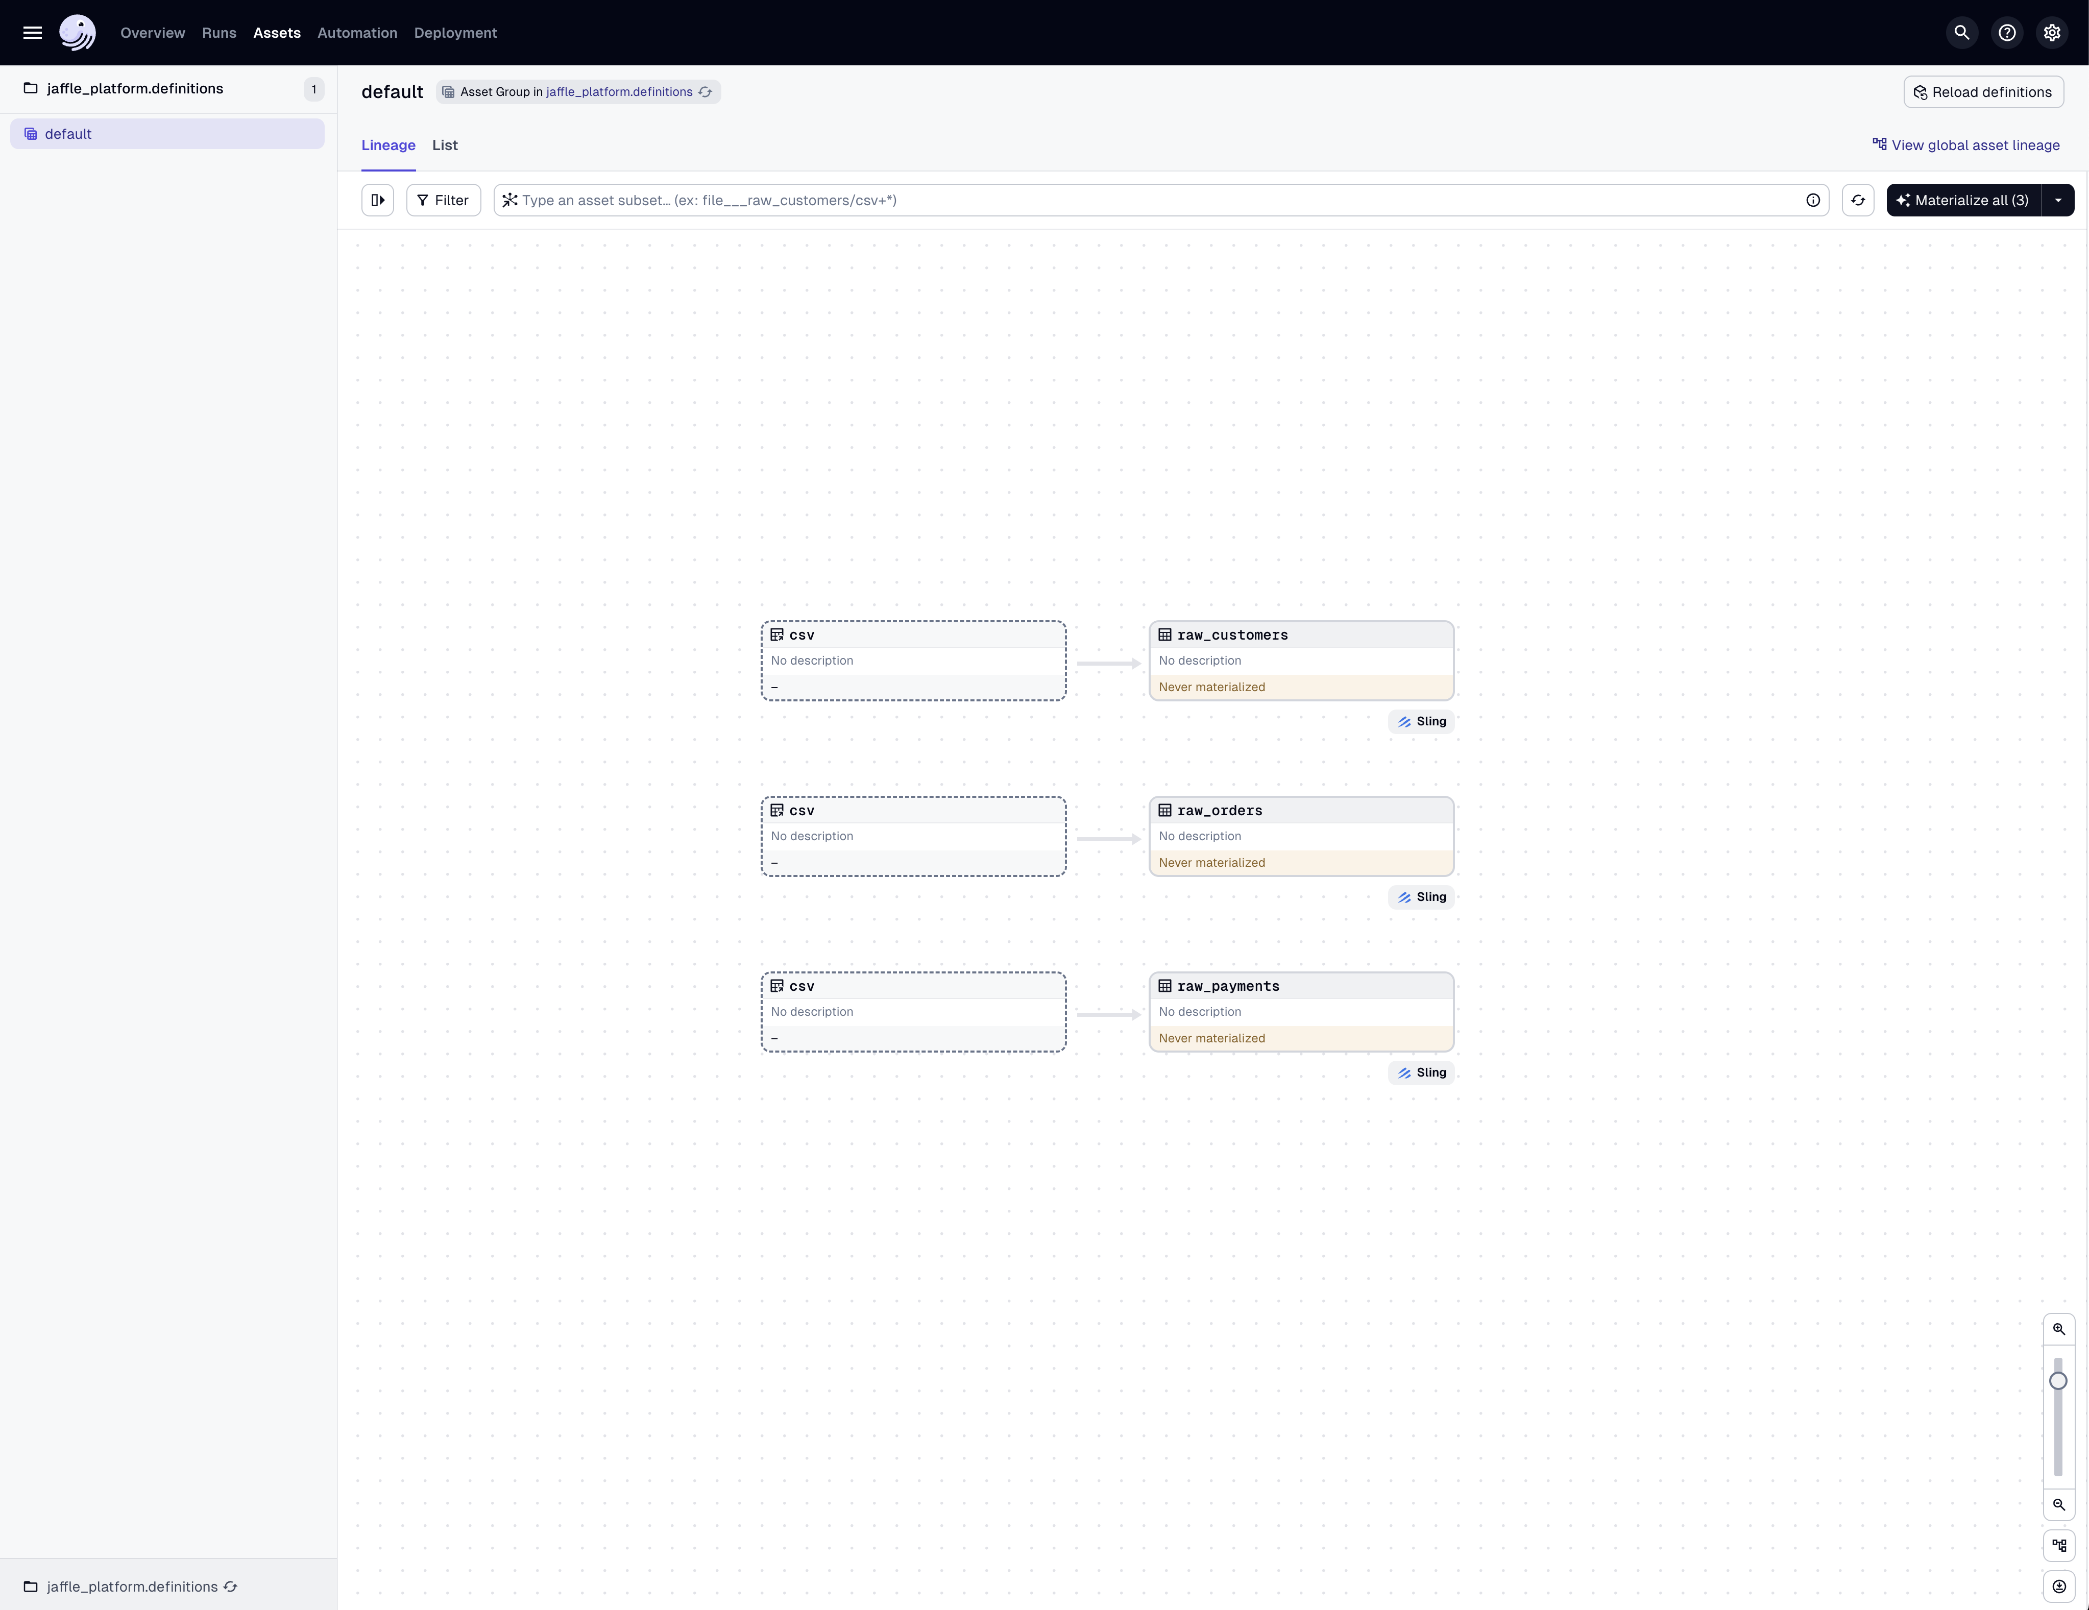Image resolution: width=2089 pixels, height=1610 pixels.
Task: Click the zoom out magnifier icon
Action: 2058,1504
